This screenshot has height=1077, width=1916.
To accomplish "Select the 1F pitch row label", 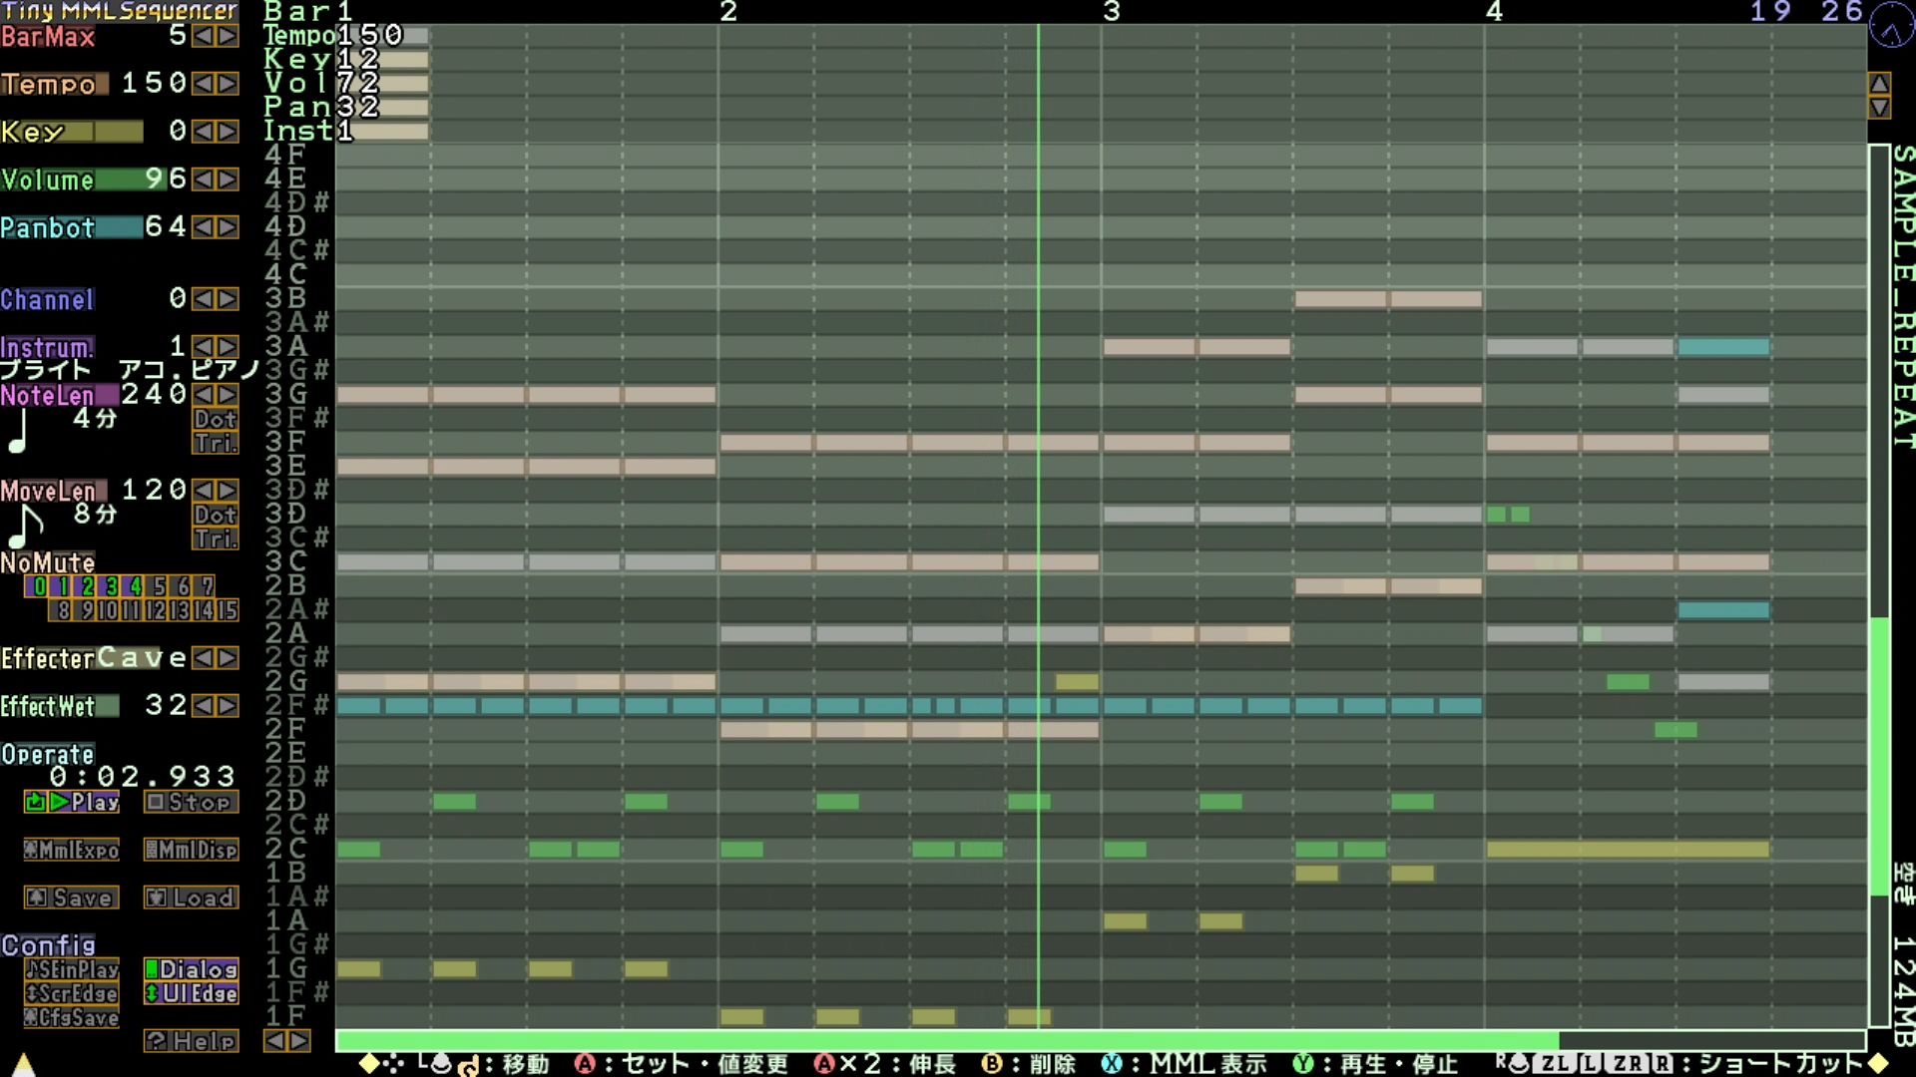I will pyautogui.click(x=285, y=1017).
